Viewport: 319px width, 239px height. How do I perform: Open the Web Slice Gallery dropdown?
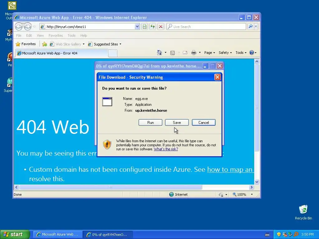coord(67,44)
